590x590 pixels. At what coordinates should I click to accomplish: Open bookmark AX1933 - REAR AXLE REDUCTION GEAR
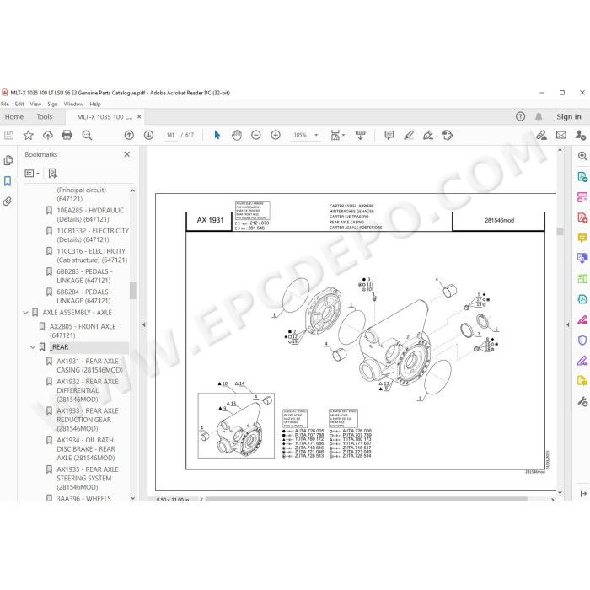(x=88, y=420)
